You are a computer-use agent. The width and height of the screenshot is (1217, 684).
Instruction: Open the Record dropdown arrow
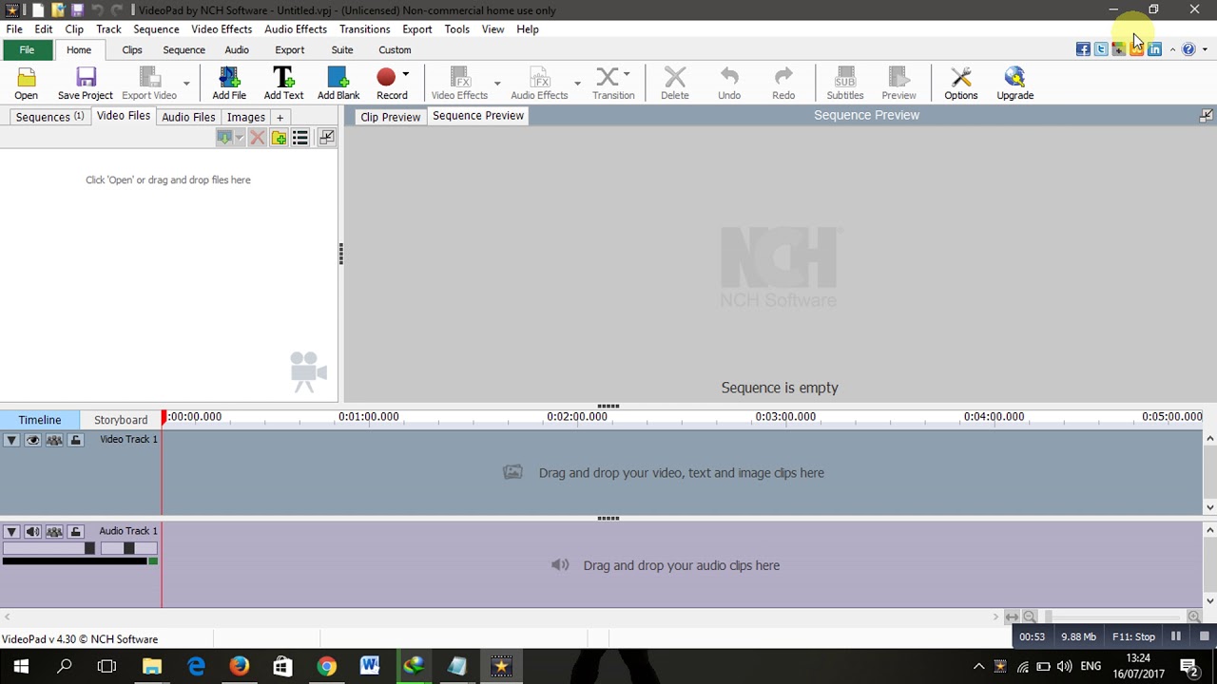coord(406,74)
